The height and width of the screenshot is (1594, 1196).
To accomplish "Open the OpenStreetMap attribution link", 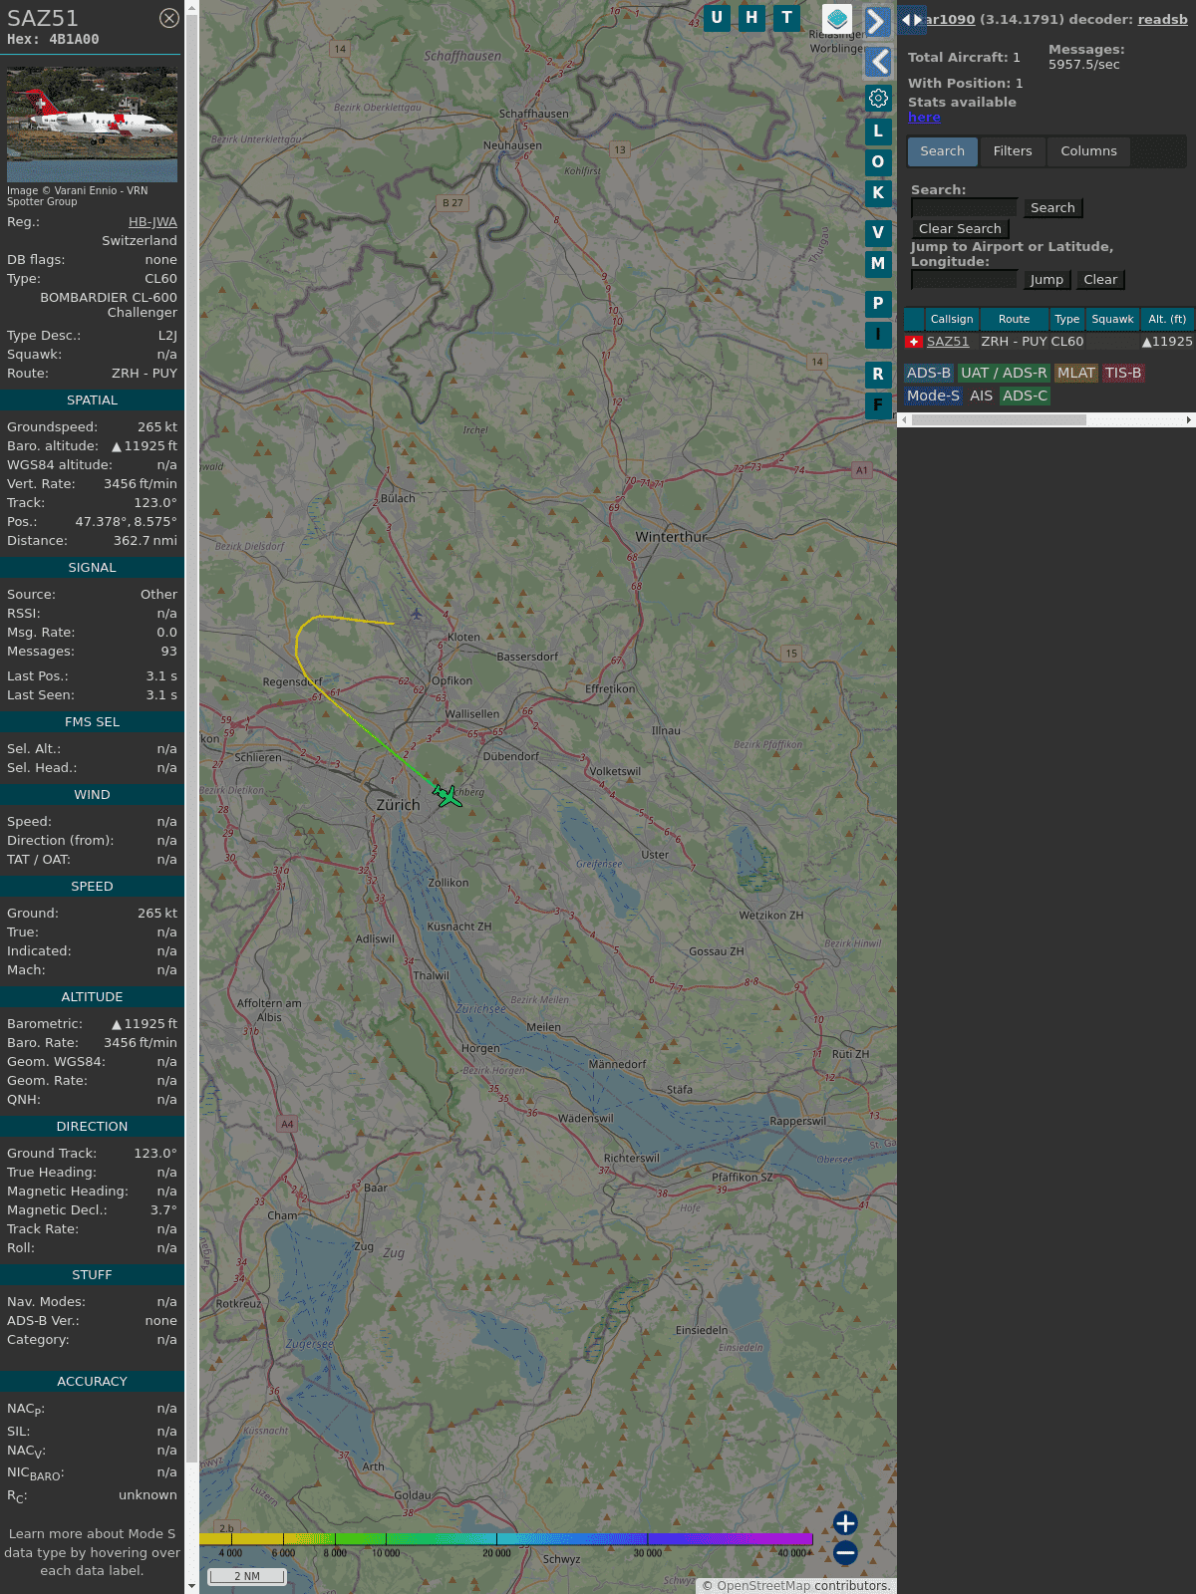I will pyautogui.click(x=763, y=1586).
